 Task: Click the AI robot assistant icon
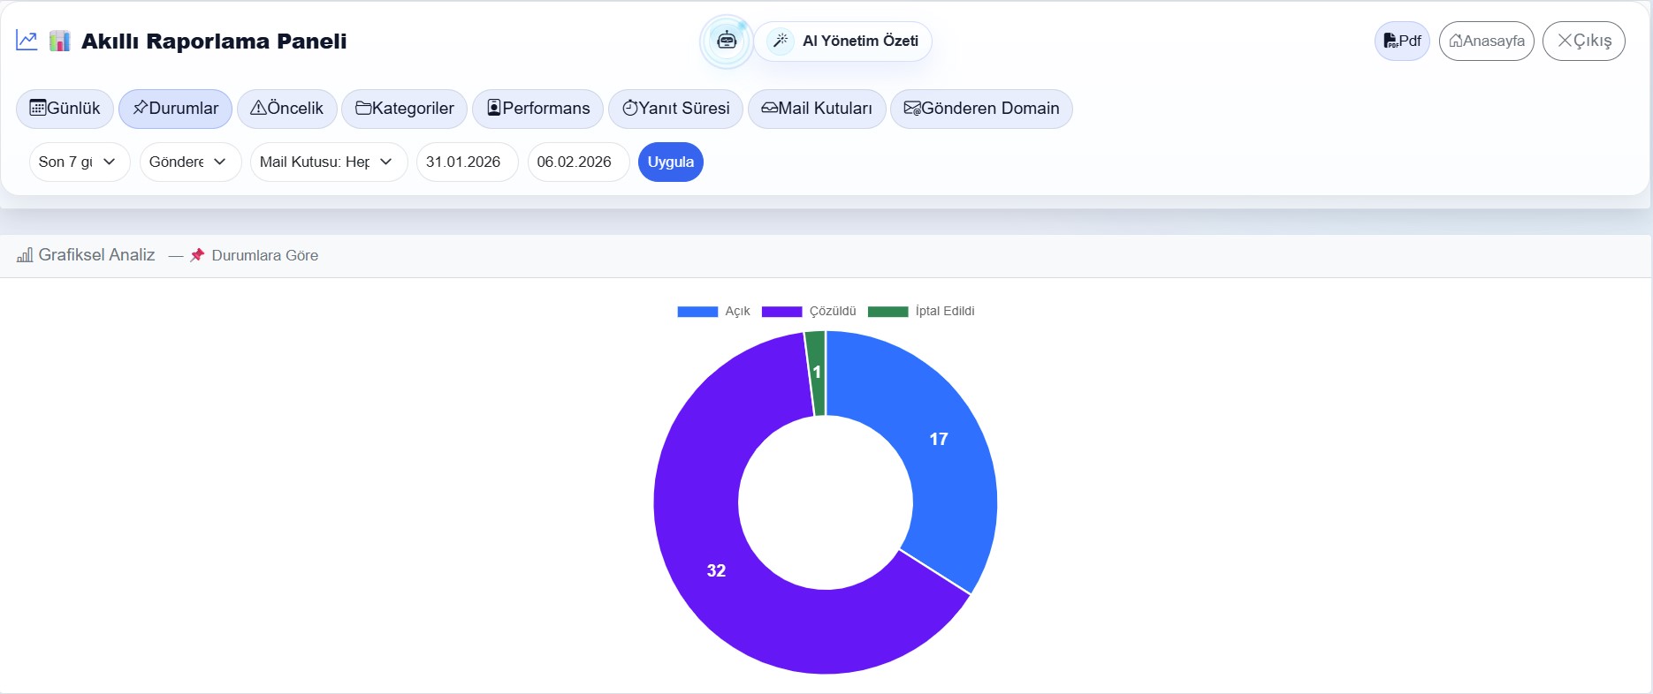point(727,41)
